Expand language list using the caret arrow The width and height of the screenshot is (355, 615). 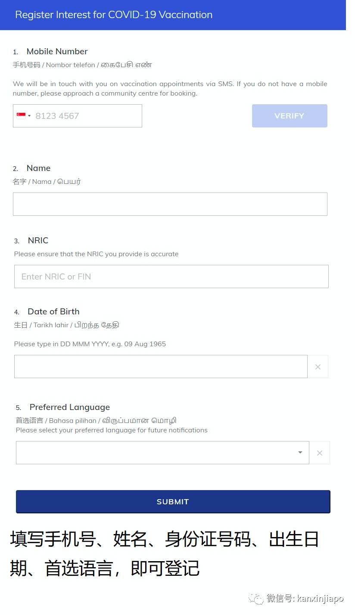click(x=300, y=453)
